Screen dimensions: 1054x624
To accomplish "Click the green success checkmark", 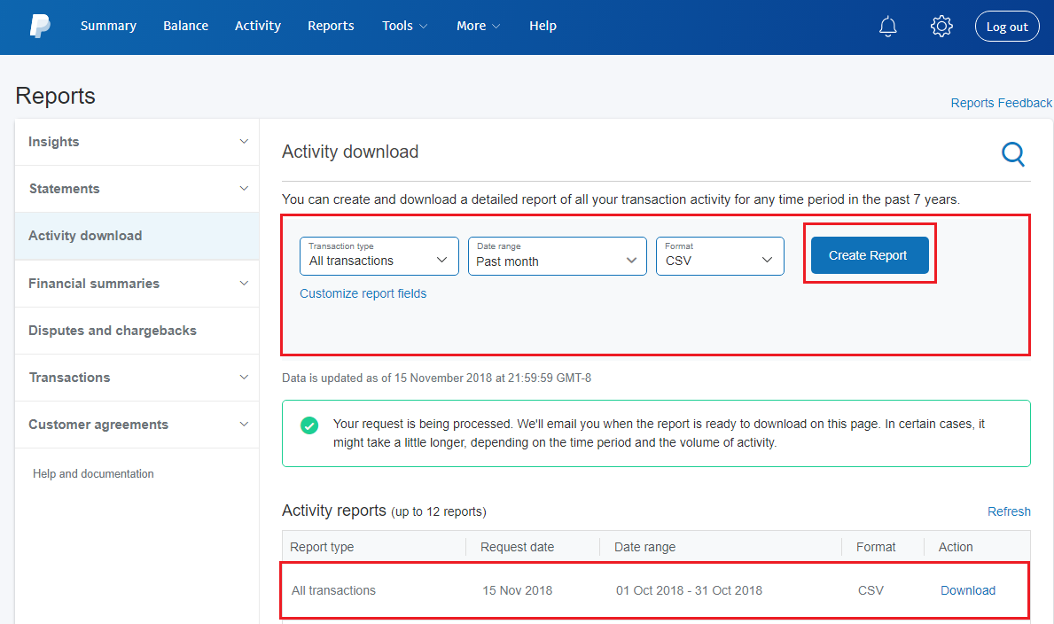I will 309,425.
